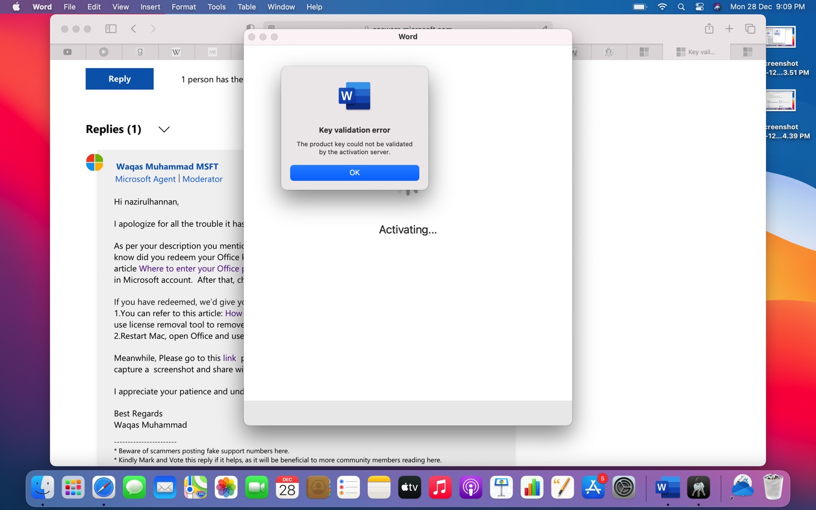Open Mail from the Dock
Viewport: 816px width, 510px height.
165,487
